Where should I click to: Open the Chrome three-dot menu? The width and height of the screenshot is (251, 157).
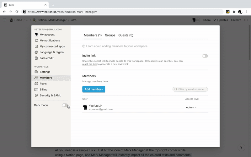247,12
